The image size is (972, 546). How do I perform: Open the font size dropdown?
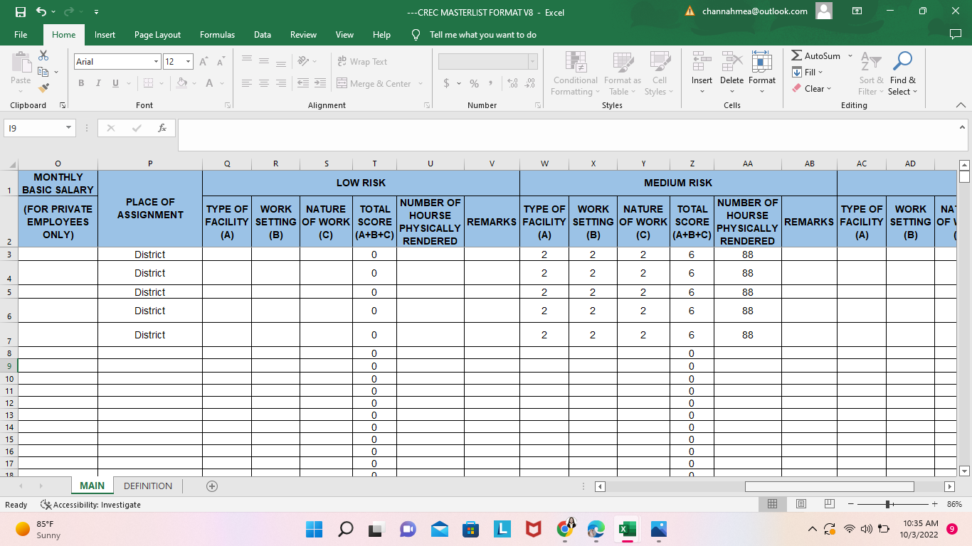[188, 62]
